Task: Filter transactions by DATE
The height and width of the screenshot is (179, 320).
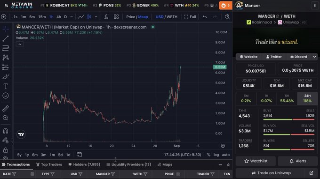Action: [x=14, y=174]
